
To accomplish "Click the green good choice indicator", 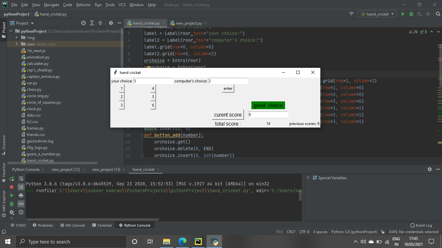I will coord(268,105).
